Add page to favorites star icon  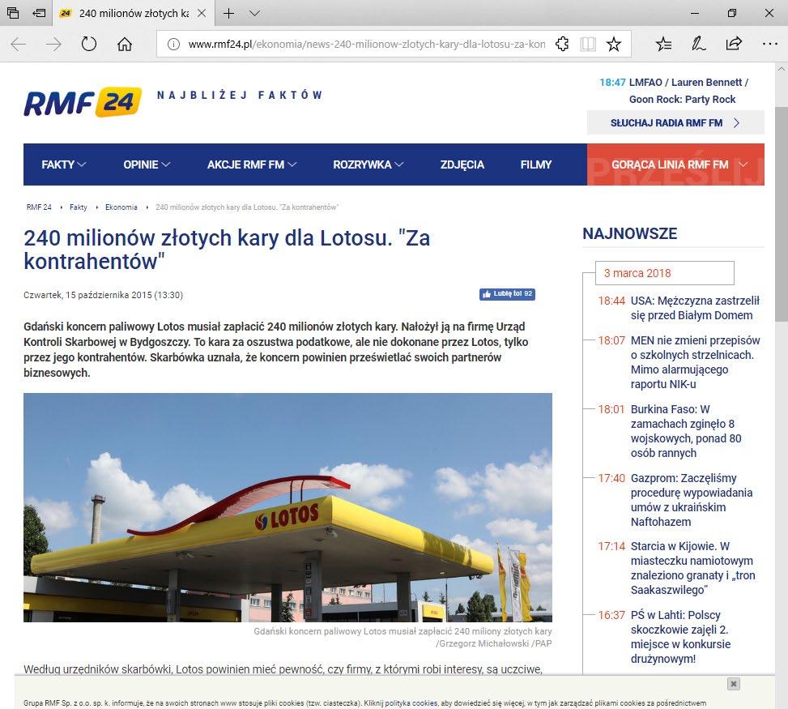tap(614, 45)
